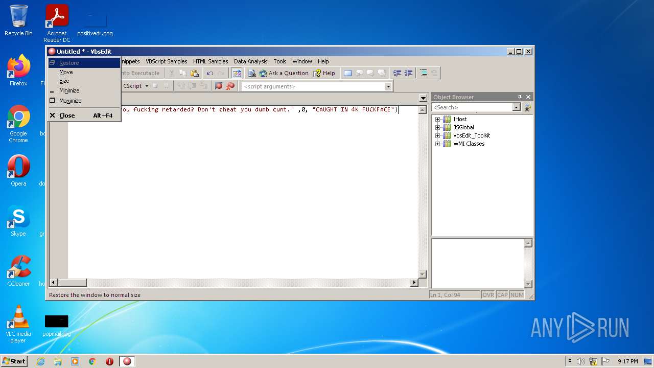This screenshot has width=654, height=368.
Task: Select the VbsEdit_Toolkit tree item
Action: [472, 135]
